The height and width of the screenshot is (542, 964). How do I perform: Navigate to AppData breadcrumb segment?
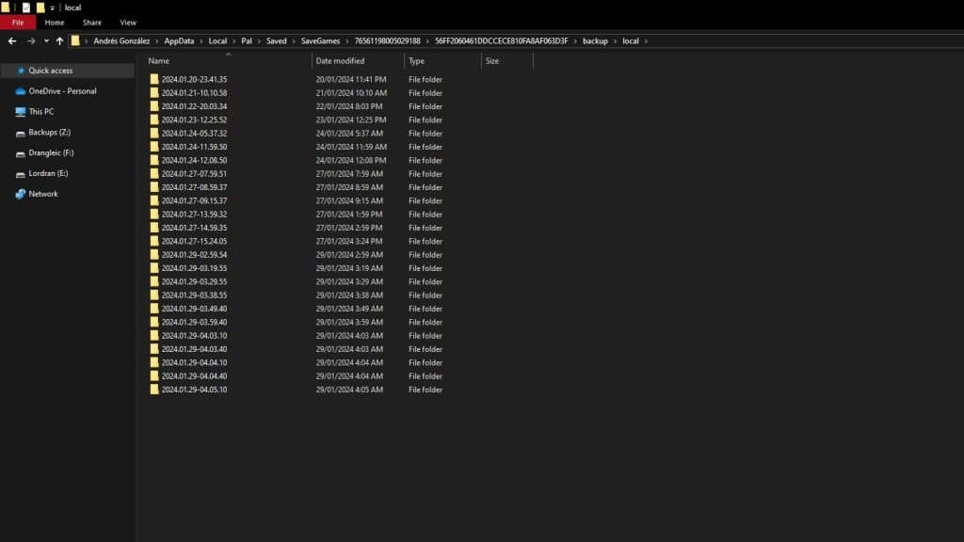tap(179, 41)
